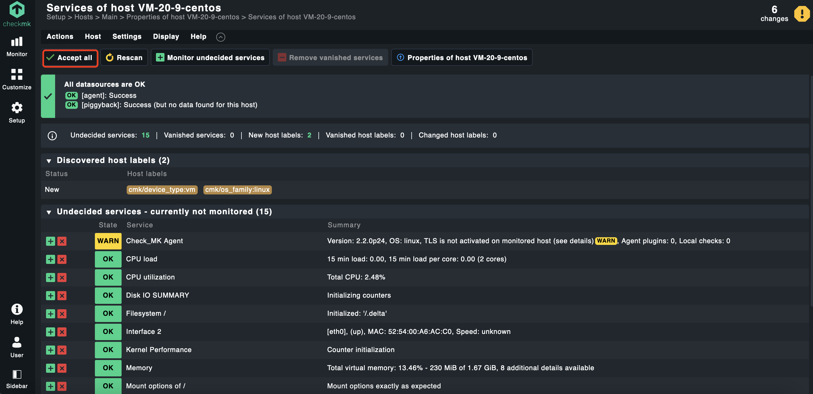The height and width of the screenshot is (394, 813).
Task: Click the Rescan button
Action: [x=124, y=58]
